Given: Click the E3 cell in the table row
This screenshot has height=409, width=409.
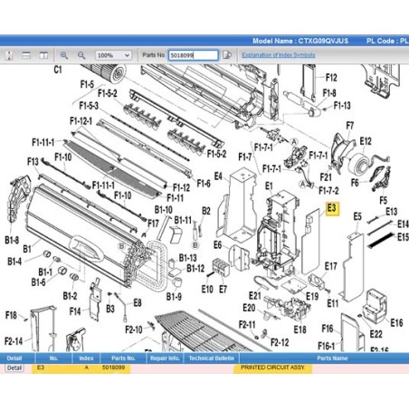Looking at the screenshot, I should click(x=41, y=367).
